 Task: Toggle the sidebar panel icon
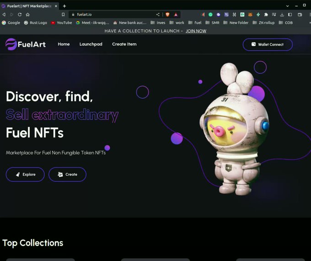tap(290, 15)
